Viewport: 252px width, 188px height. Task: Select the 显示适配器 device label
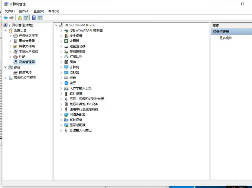click(78, 125)
